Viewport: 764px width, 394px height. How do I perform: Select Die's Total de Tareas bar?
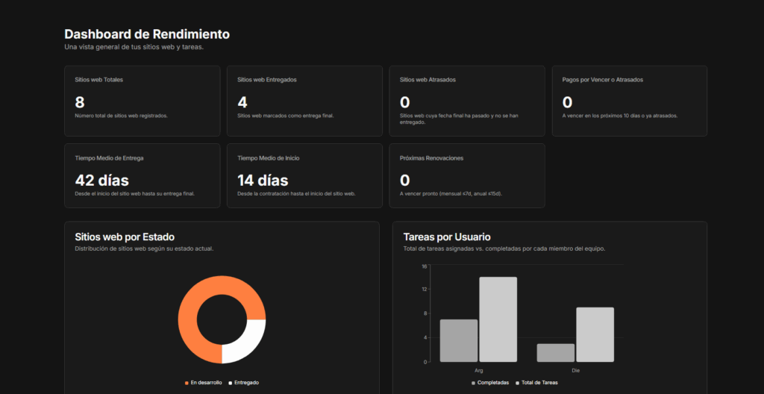[595, 334]
